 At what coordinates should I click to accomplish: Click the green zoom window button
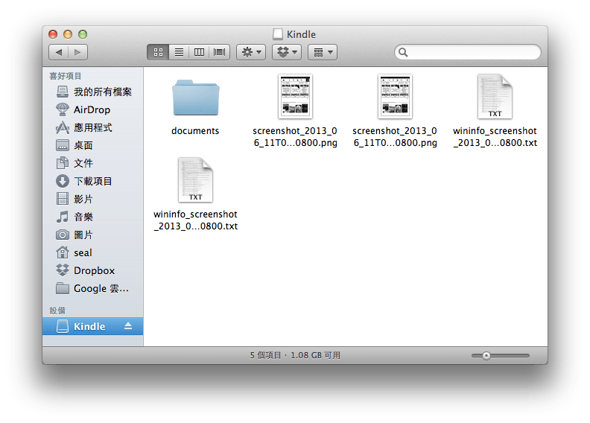tap(83, 34)
